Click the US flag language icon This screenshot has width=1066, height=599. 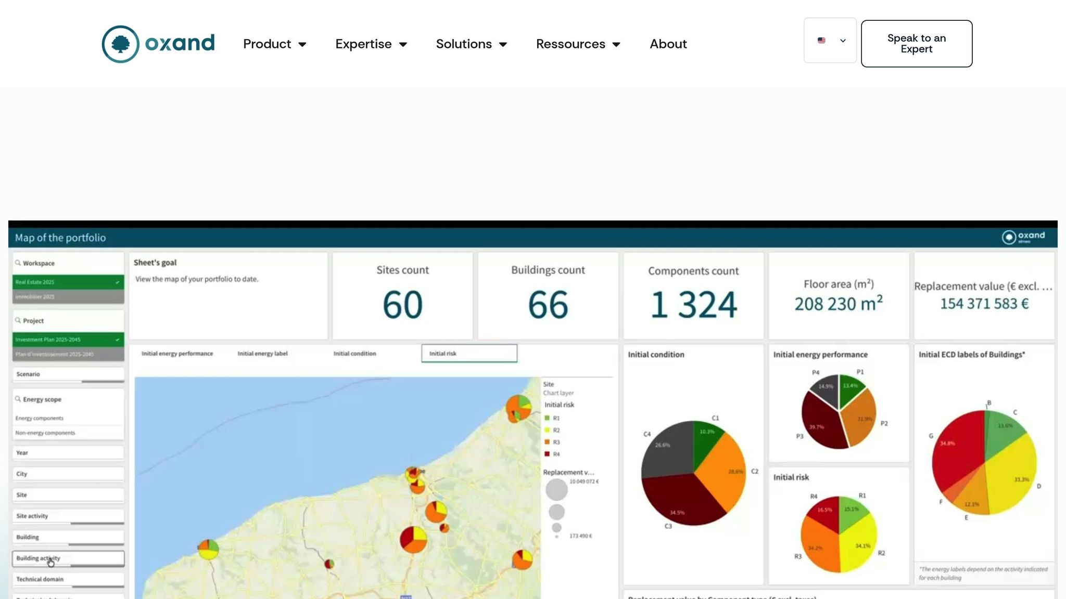coord(821,41)
